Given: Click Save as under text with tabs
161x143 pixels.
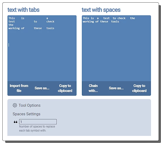Looking at the screenshot, I should pyautogui.click(x=42, y=88).
